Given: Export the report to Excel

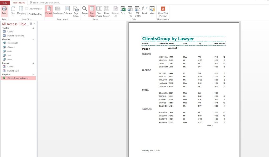Looking at the screenshot, I should 123,10.
